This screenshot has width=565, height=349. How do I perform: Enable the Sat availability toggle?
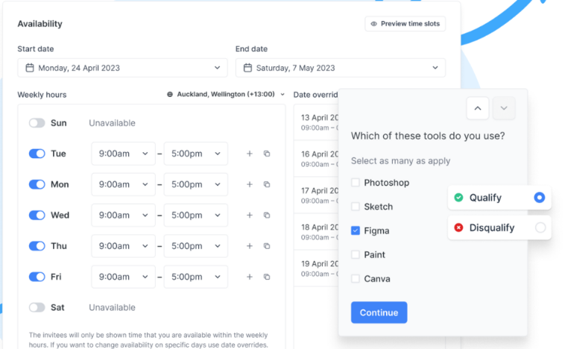(x=37, y=307)
